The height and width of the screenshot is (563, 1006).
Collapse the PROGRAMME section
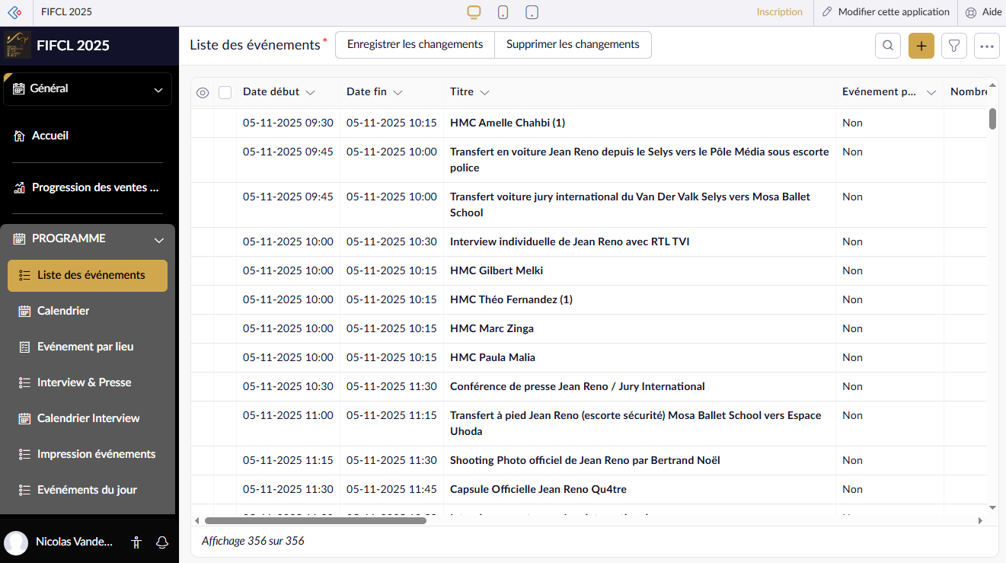pos(159,240)
